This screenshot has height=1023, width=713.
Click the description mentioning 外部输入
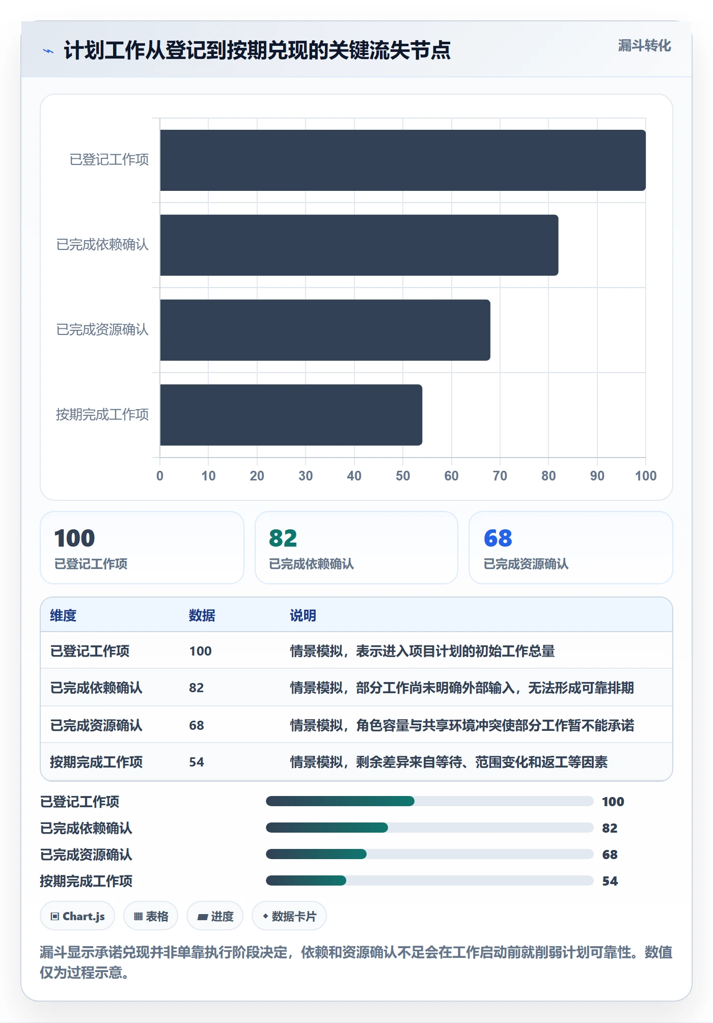coord(462,688)
